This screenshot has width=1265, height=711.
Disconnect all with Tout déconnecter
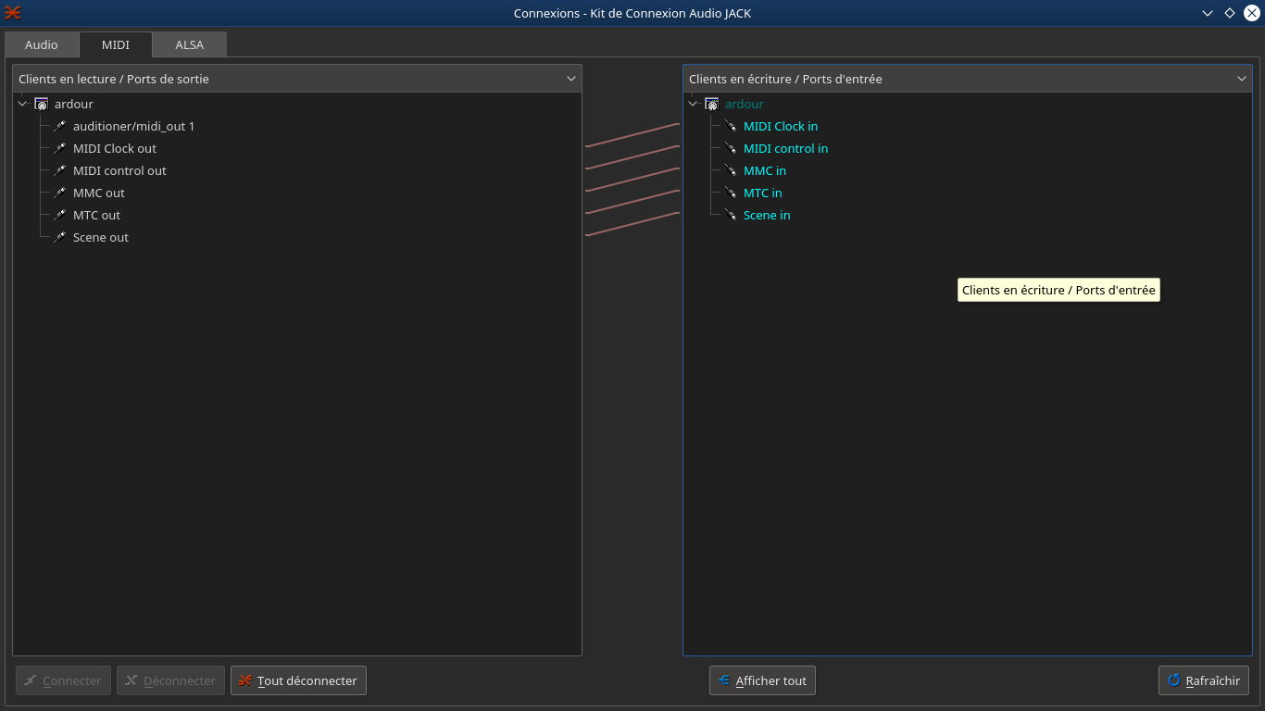tap(299, 680)
